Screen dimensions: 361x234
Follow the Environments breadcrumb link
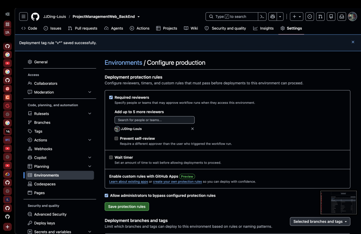(123, 63)
